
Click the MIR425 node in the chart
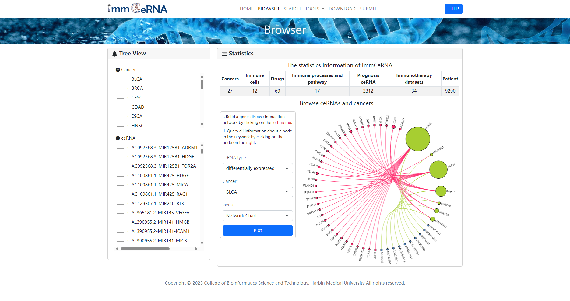point(436,211)
